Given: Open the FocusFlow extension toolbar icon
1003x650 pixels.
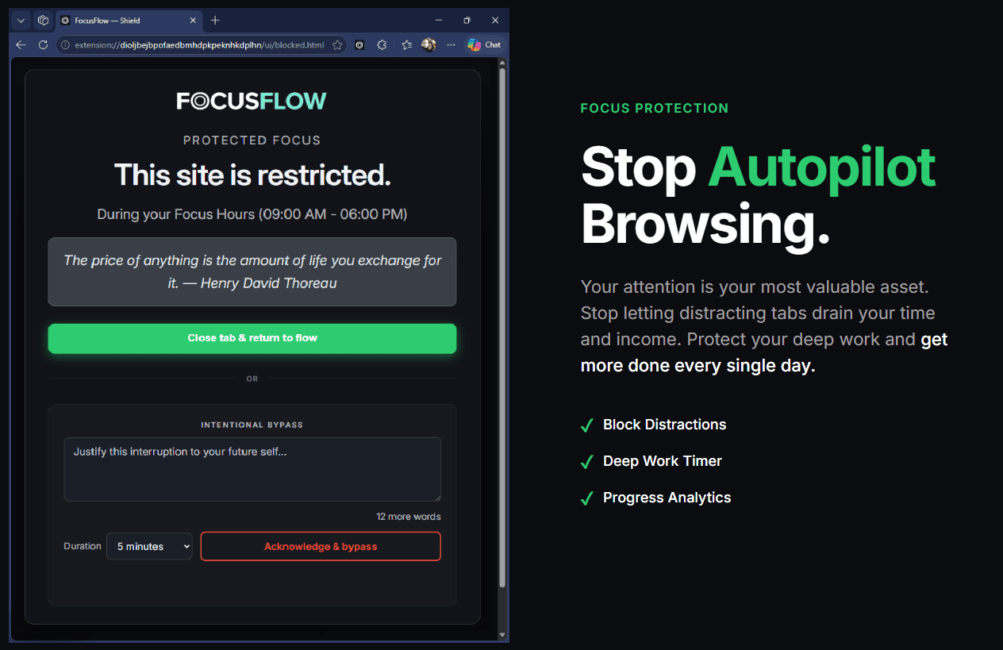Looking at the screenshot, I should tap(359, 45).
